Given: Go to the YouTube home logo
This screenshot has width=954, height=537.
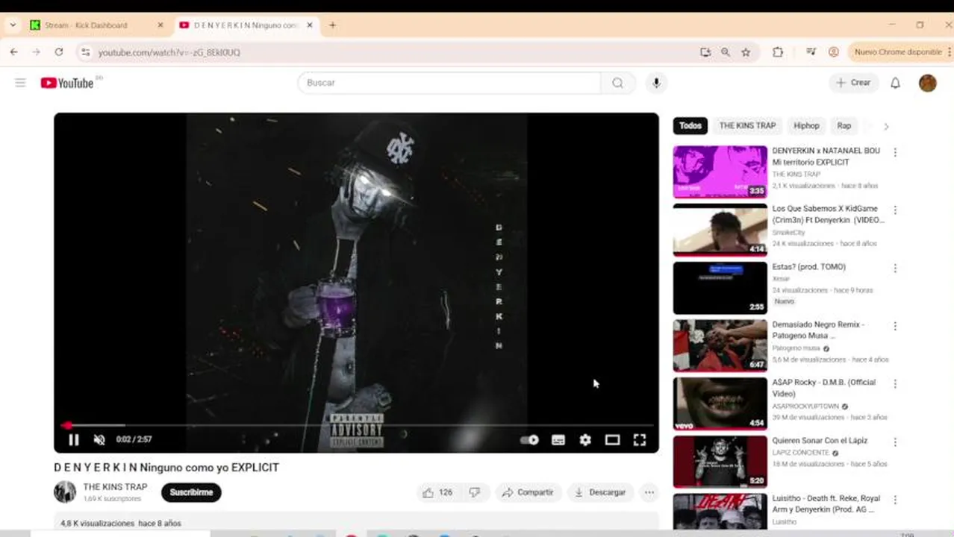Looking at the screenshot, I should (67, 83).
